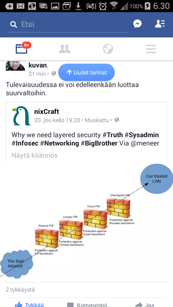Open the #Truth hashtag

coord(113,135)
